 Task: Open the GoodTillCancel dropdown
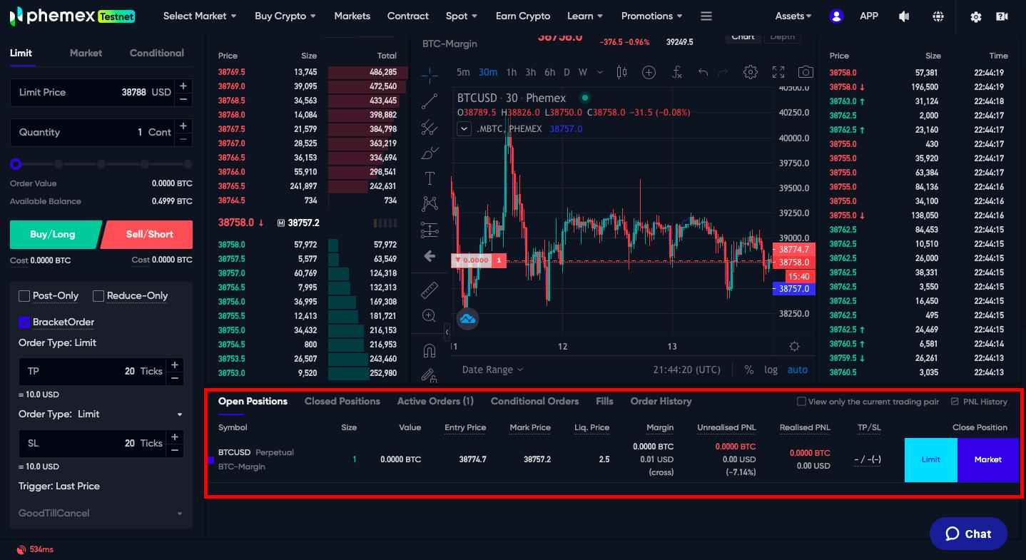pos(101,513)
